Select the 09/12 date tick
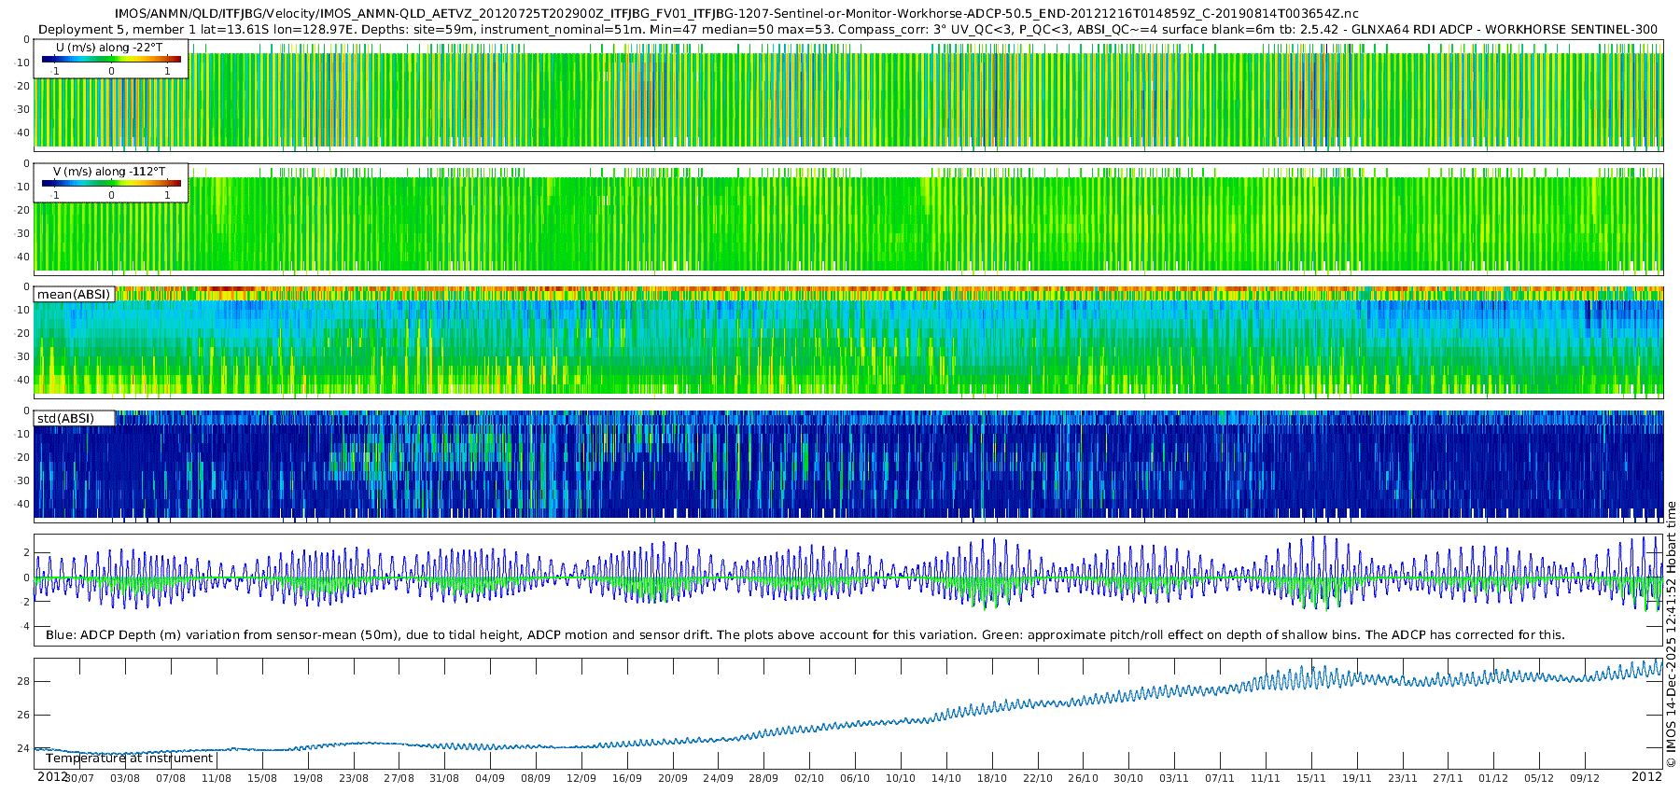The height and width of the screenshot is (793, 1680). [x=1585, y=778]
